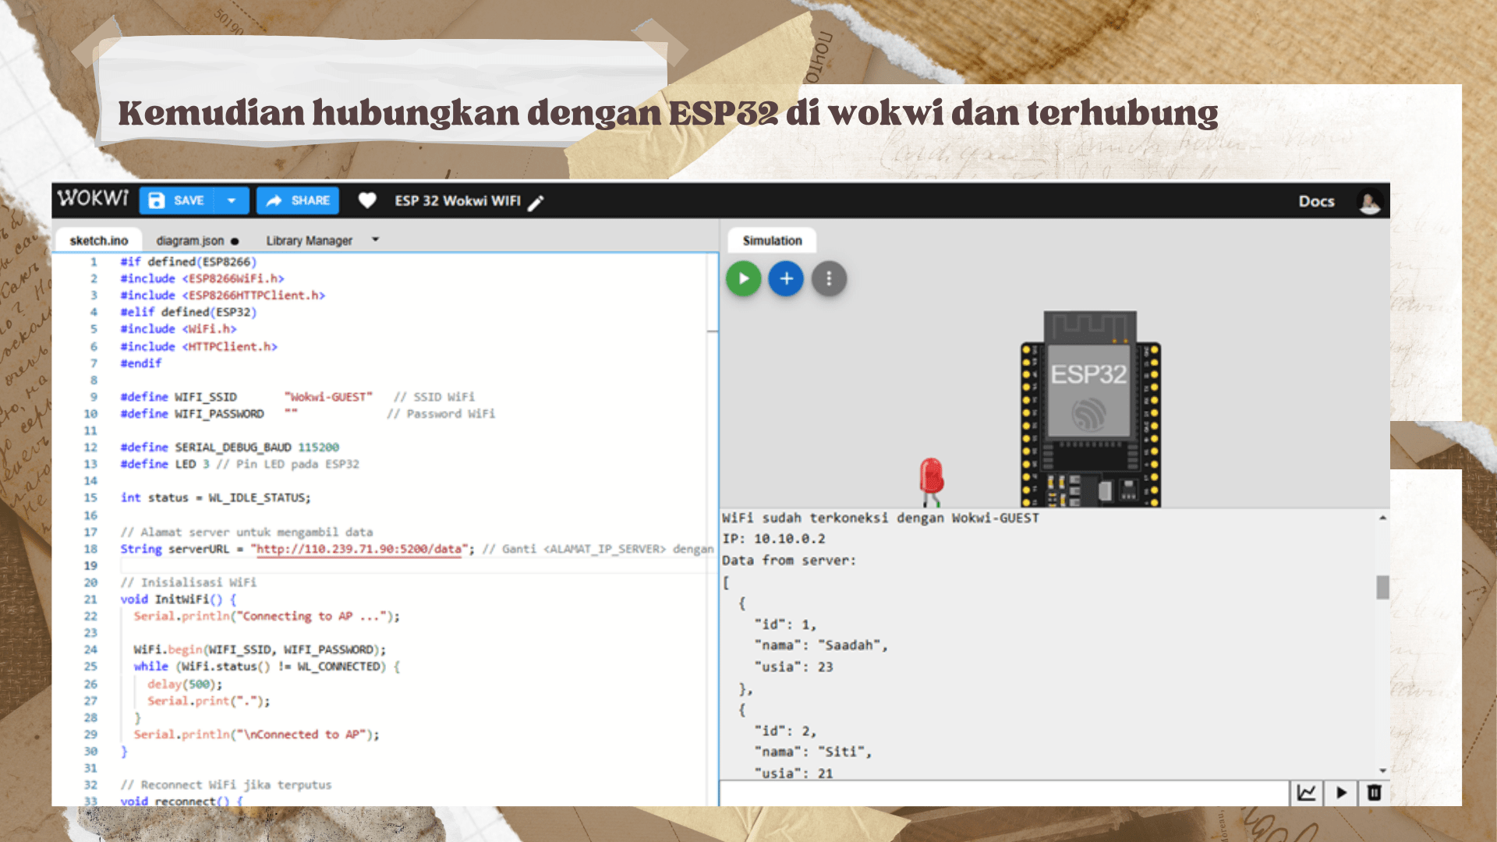Click '"nama": "Saadah"' in serial output
This screenshot has width=1497, height=842.
820,646
